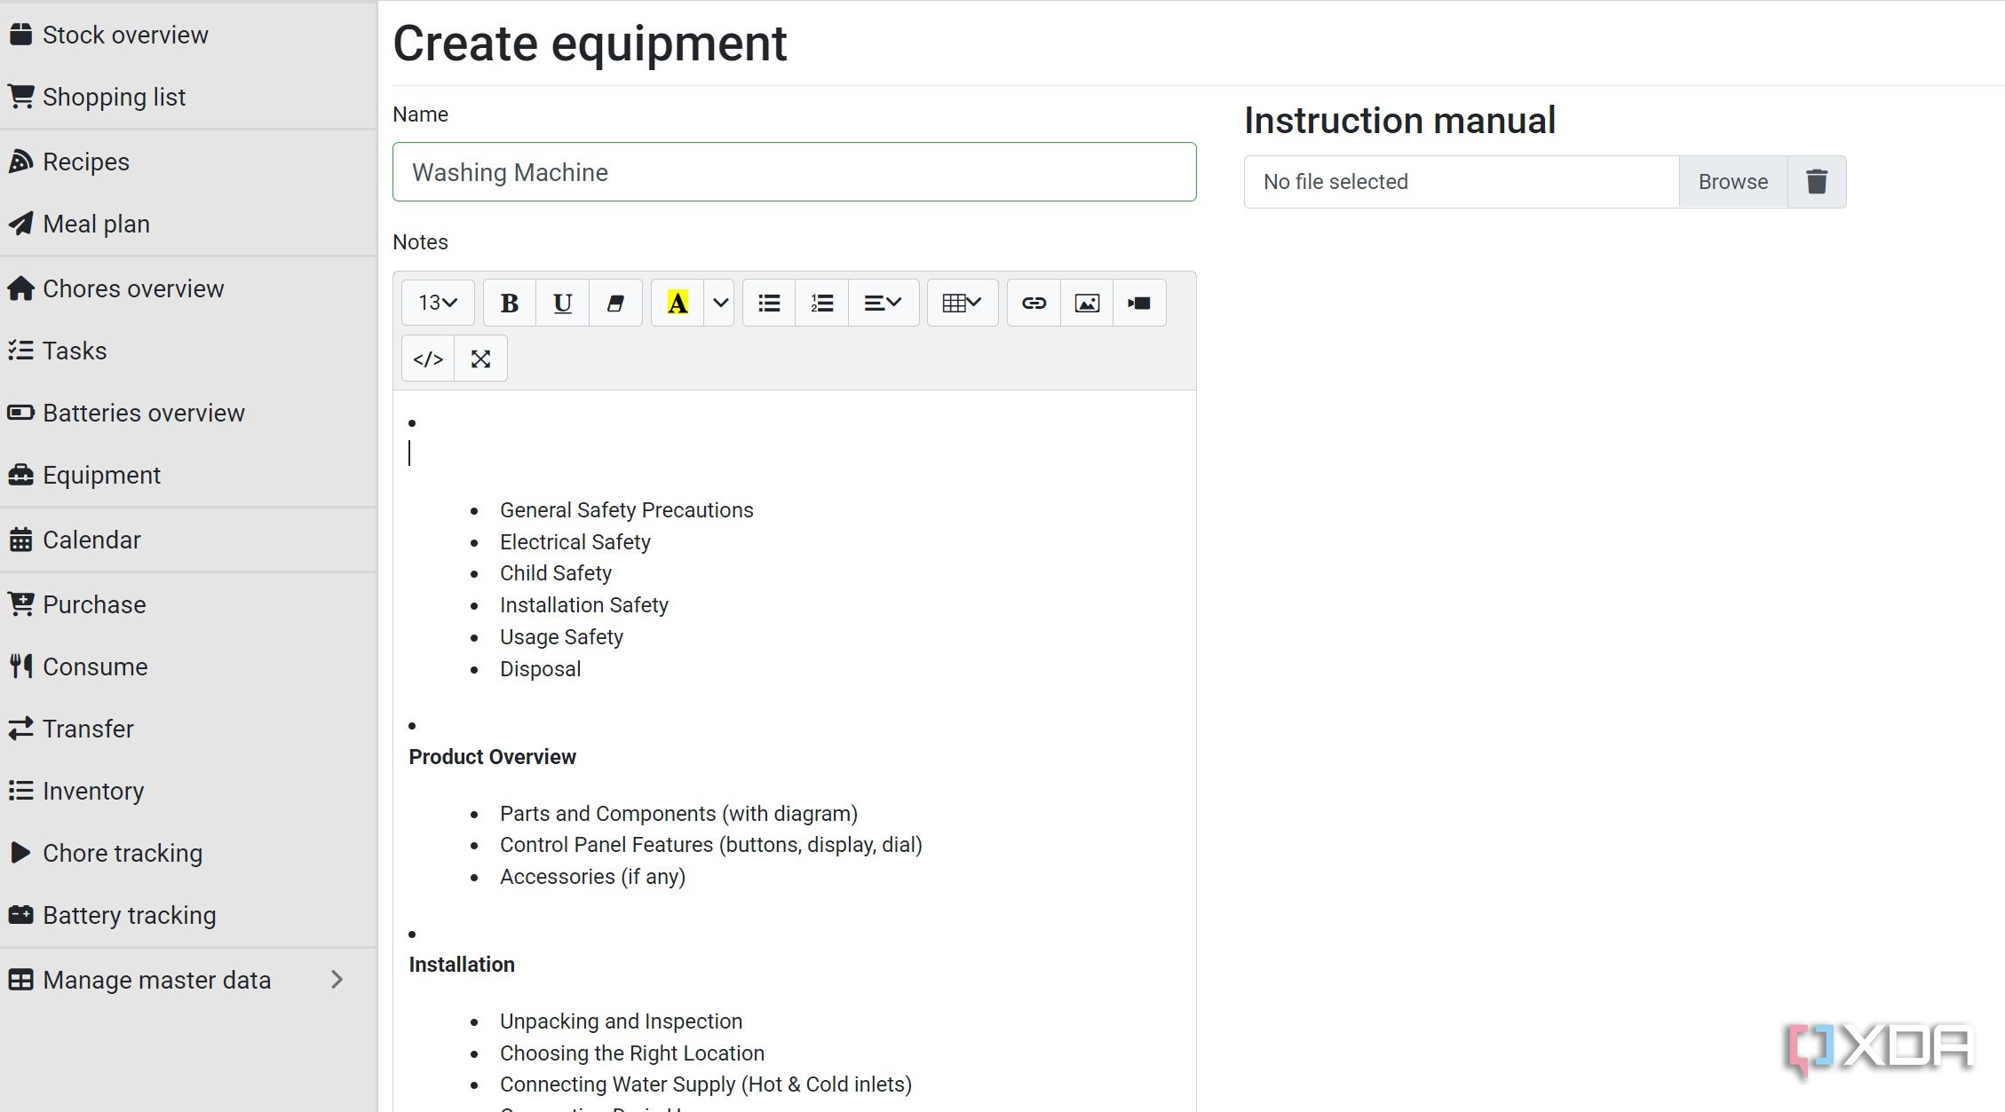Click the 'Installation' heading in notes
2005x1112 pixels.
coord(462,965)
